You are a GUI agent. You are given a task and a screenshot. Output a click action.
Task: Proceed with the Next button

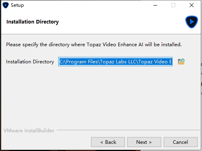click(x=144, y=142)
